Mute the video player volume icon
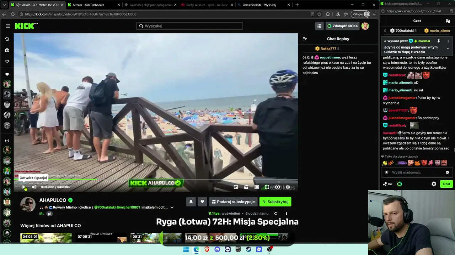Image resolution: width=455 pixels, height=255 pixels. 34,187
